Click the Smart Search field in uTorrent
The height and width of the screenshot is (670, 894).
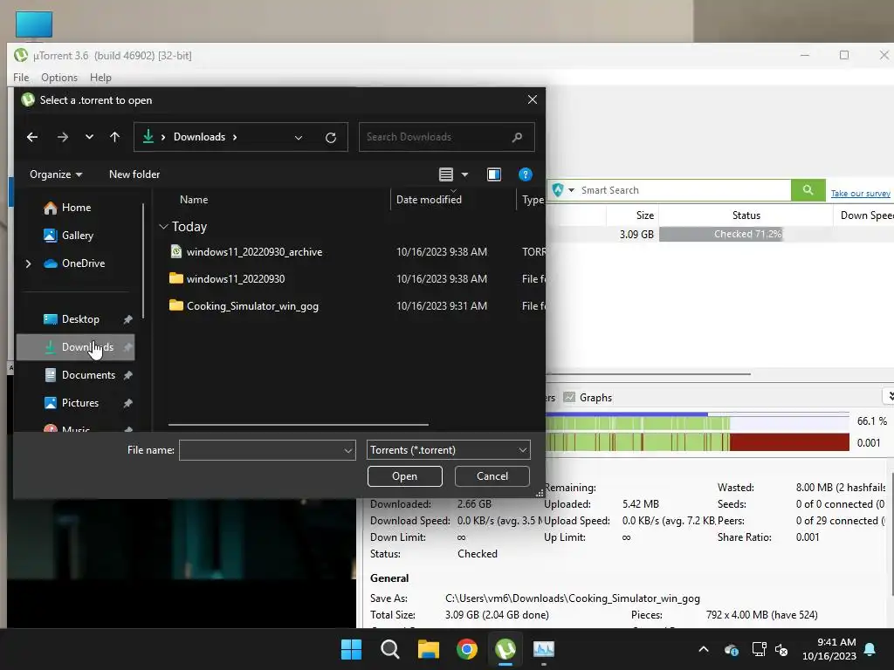[x=684, y=190]
